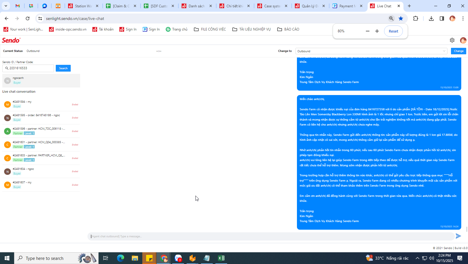Open conversation #2481607 - my

tap(41, 185)
